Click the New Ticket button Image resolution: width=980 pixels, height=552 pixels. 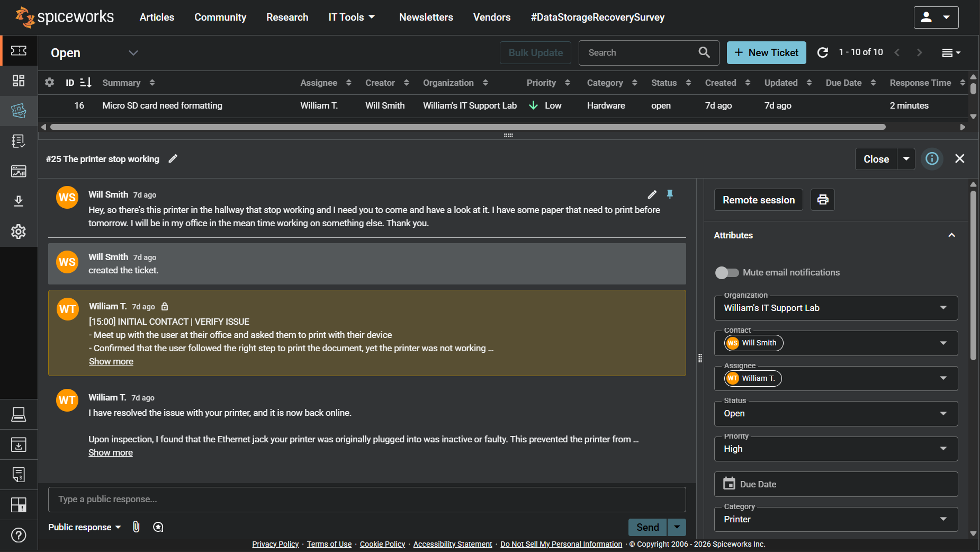766,52
